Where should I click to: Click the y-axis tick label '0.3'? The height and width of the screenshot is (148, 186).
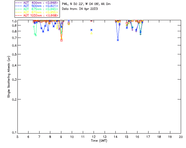[14, 79]
